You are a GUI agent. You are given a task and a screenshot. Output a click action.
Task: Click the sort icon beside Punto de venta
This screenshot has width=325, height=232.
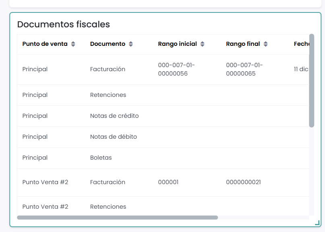click(73, 44)
